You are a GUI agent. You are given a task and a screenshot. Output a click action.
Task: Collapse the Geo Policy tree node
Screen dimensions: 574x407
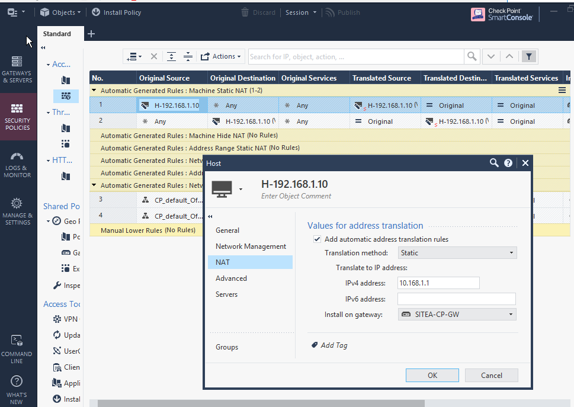pos(49,222)
